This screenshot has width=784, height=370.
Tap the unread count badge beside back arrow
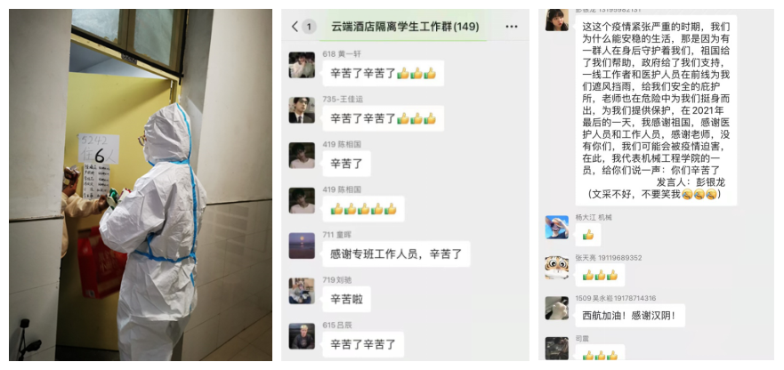click(x=310, y=27)
